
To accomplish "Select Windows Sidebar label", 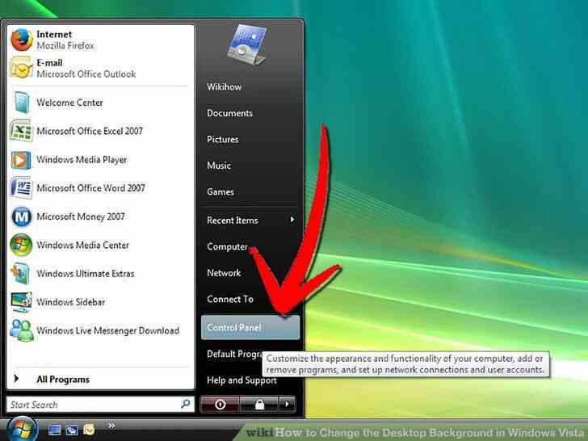I will [71, 302].
